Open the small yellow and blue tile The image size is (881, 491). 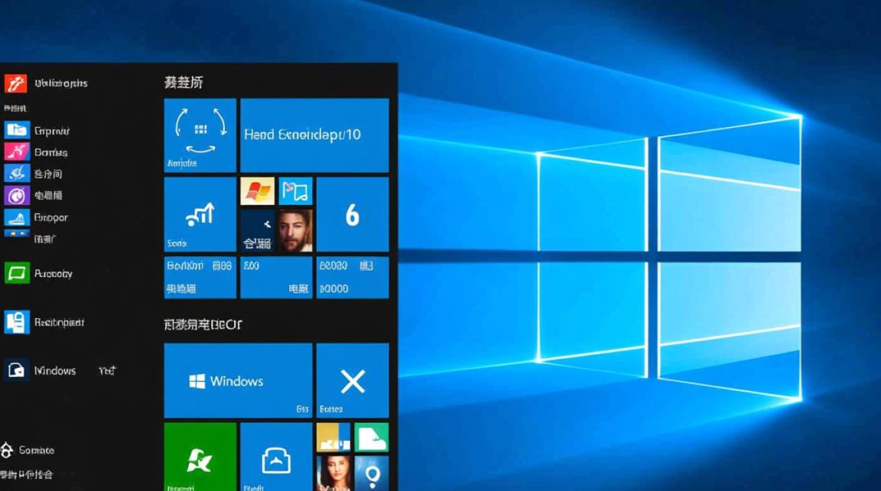coord(334,437)
